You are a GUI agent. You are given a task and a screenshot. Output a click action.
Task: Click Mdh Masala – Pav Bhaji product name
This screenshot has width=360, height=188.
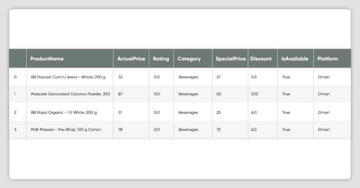(x=66, y=129)
